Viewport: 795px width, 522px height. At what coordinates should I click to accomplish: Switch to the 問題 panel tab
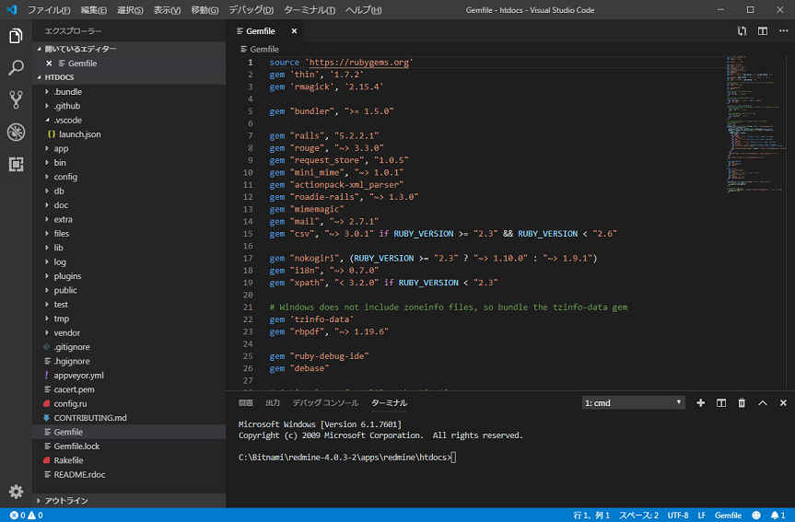[246, 403]
